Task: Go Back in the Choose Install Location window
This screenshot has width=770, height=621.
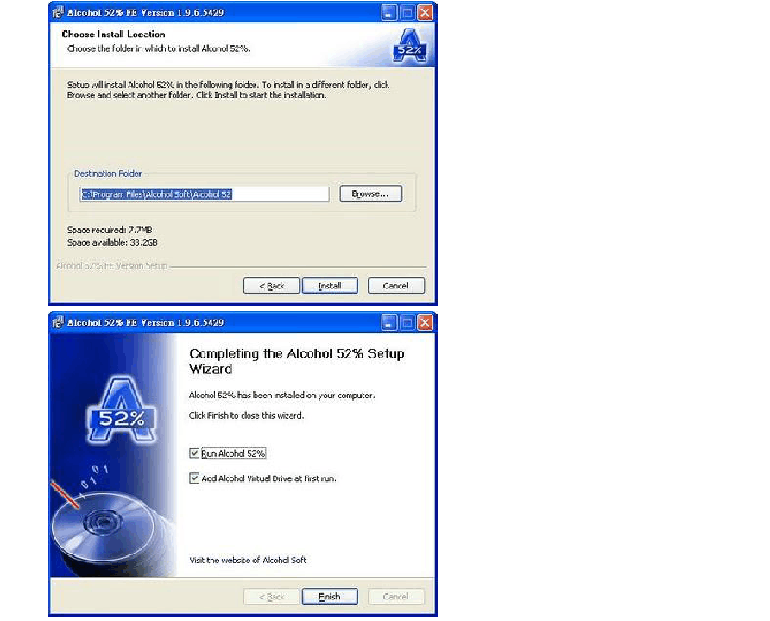Action: point(271,285)
